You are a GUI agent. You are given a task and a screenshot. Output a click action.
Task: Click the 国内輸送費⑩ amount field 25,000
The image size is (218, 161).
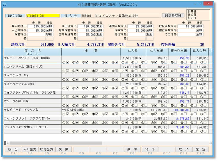pyautogui.click(x=87, y=34)
